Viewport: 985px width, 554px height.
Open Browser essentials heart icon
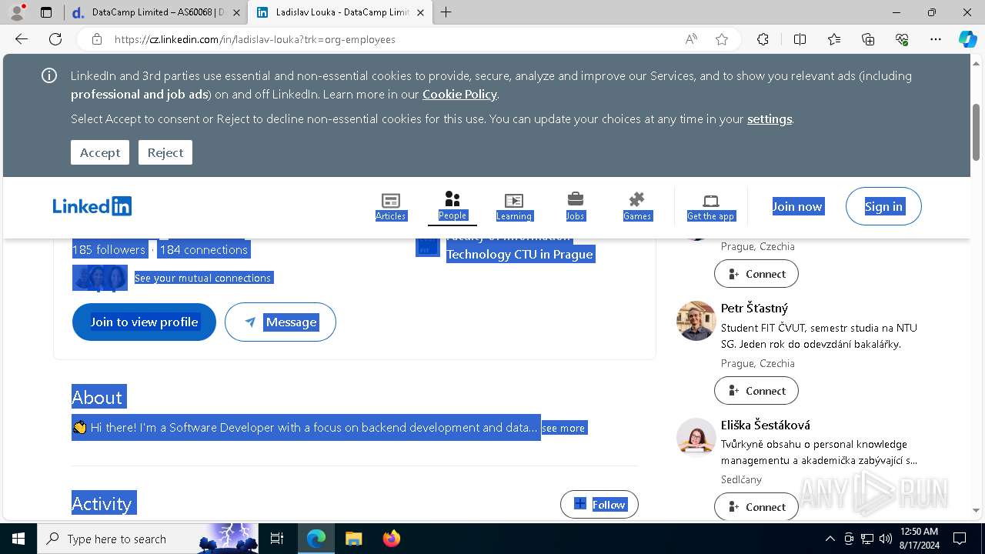tap(902, 39)
